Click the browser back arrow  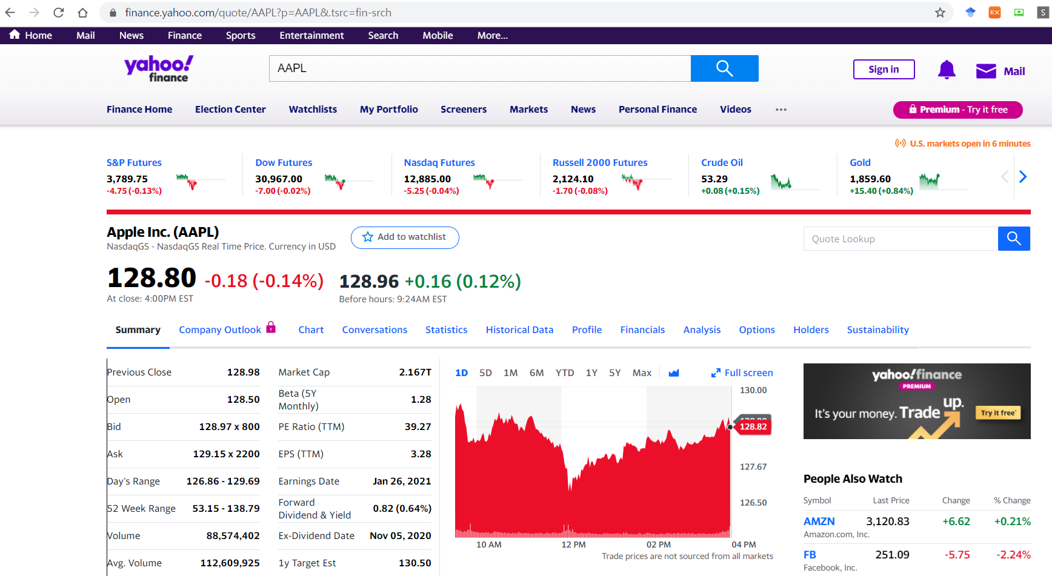(10, 12)
